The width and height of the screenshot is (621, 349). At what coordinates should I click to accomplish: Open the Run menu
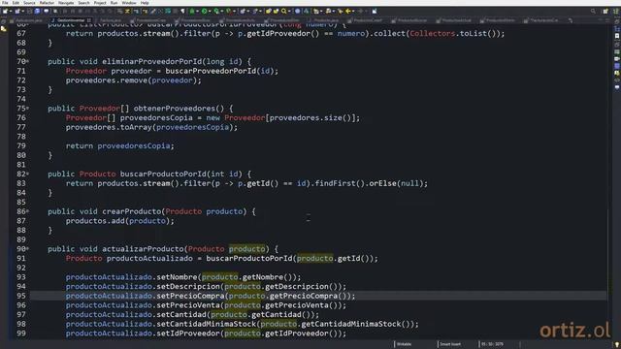(x=114, y=3)
